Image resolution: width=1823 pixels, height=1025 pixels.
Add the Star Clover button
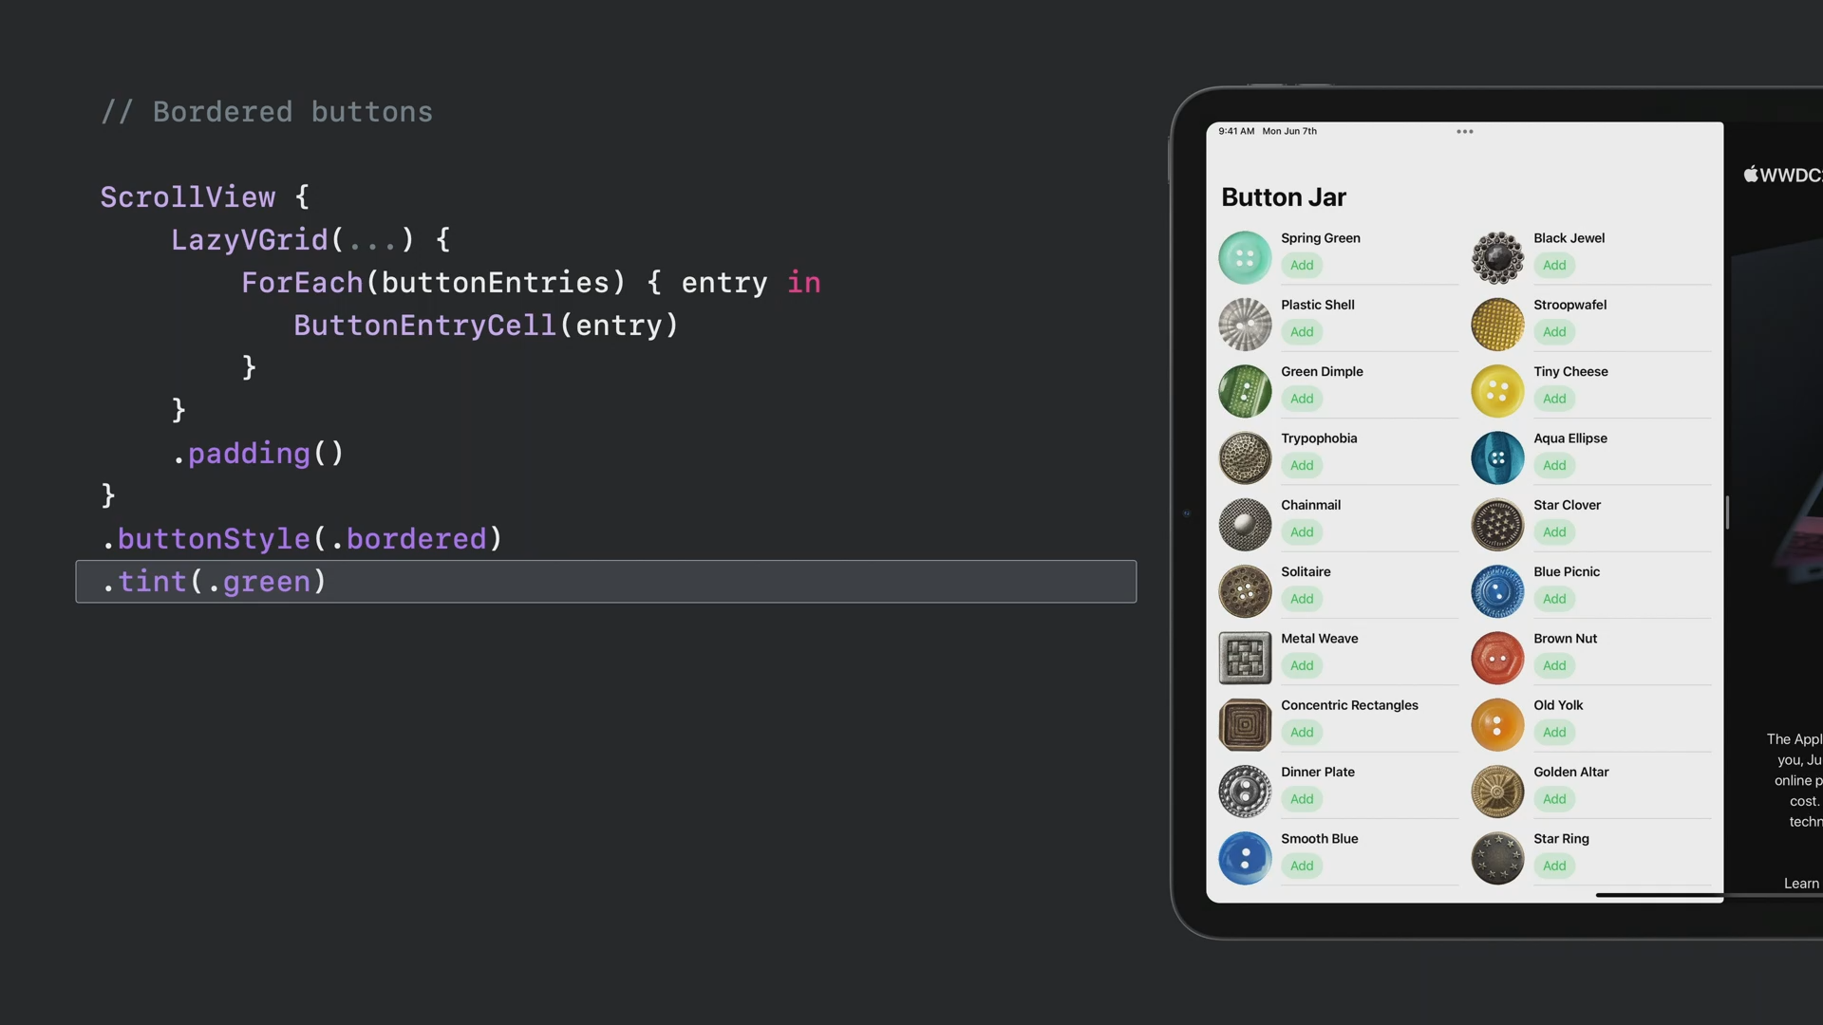click(1554, 532)
